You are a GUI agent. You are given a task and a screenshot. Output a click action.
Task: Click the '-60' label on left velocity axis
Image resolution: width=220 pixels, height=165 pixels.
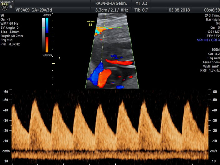(x=6, y=92)
